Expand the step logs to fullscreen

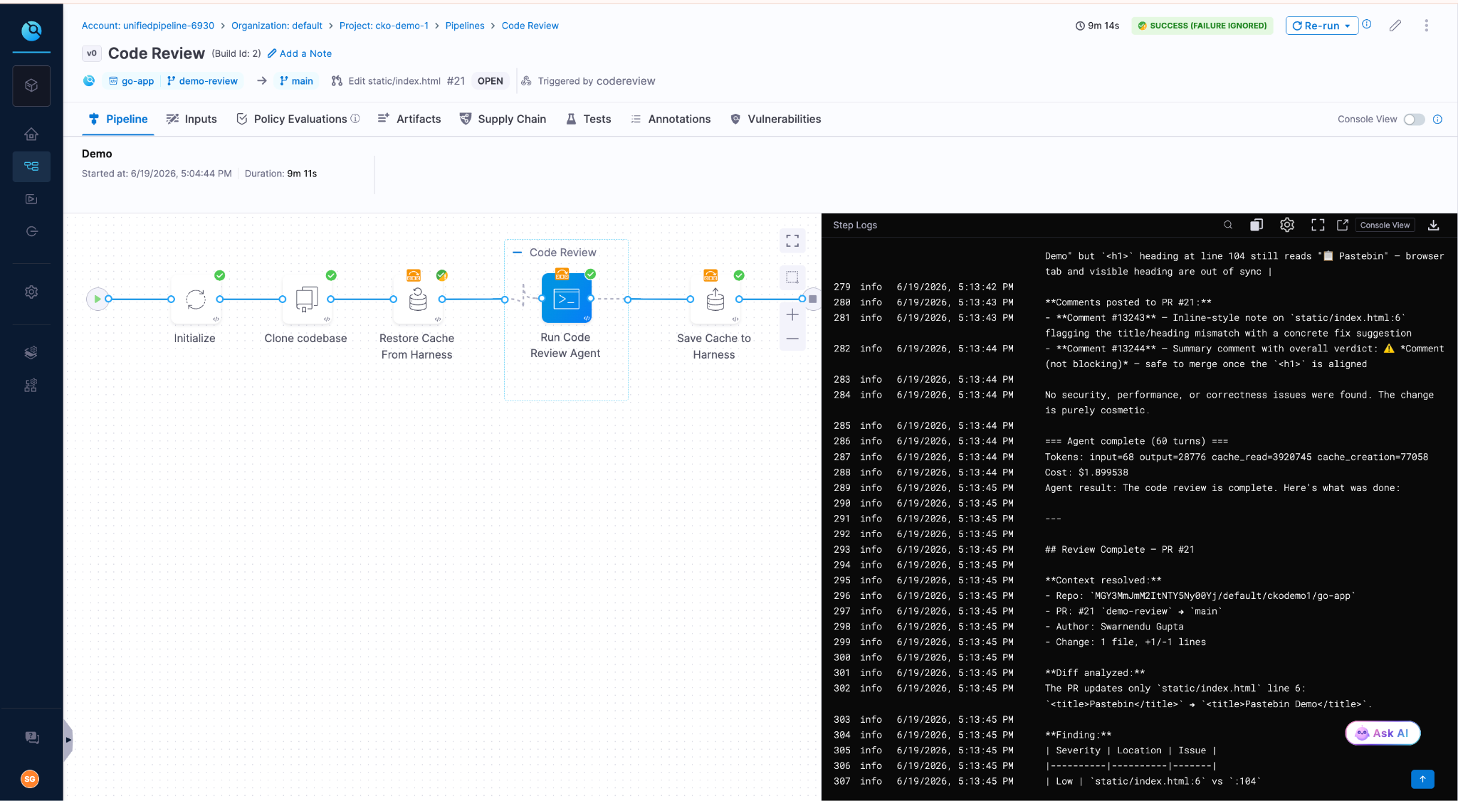[x=1318, y=225]
